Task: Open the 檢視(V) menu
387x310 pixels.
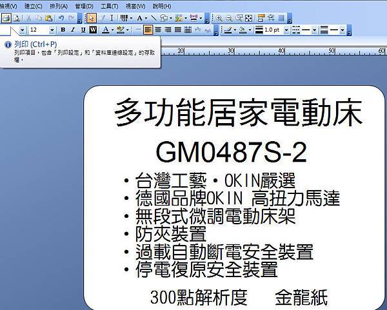Action: tap(8, 6)
